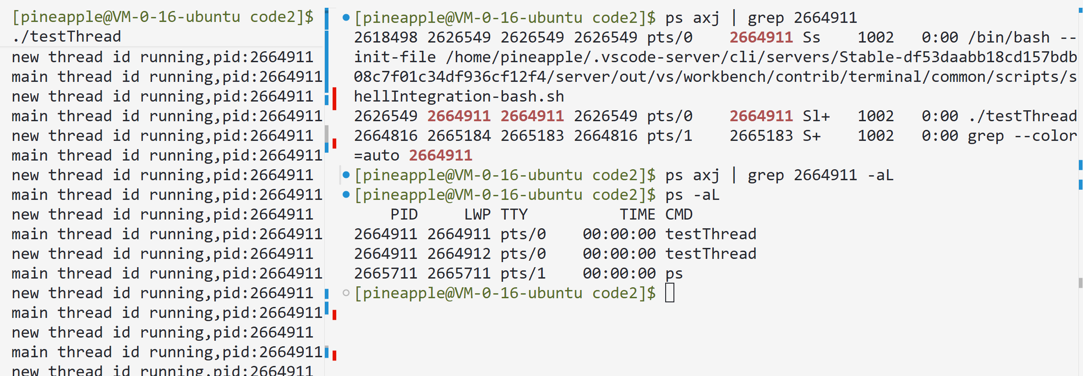Click the 'ps' entry in the last CMD row

[674, 274]
